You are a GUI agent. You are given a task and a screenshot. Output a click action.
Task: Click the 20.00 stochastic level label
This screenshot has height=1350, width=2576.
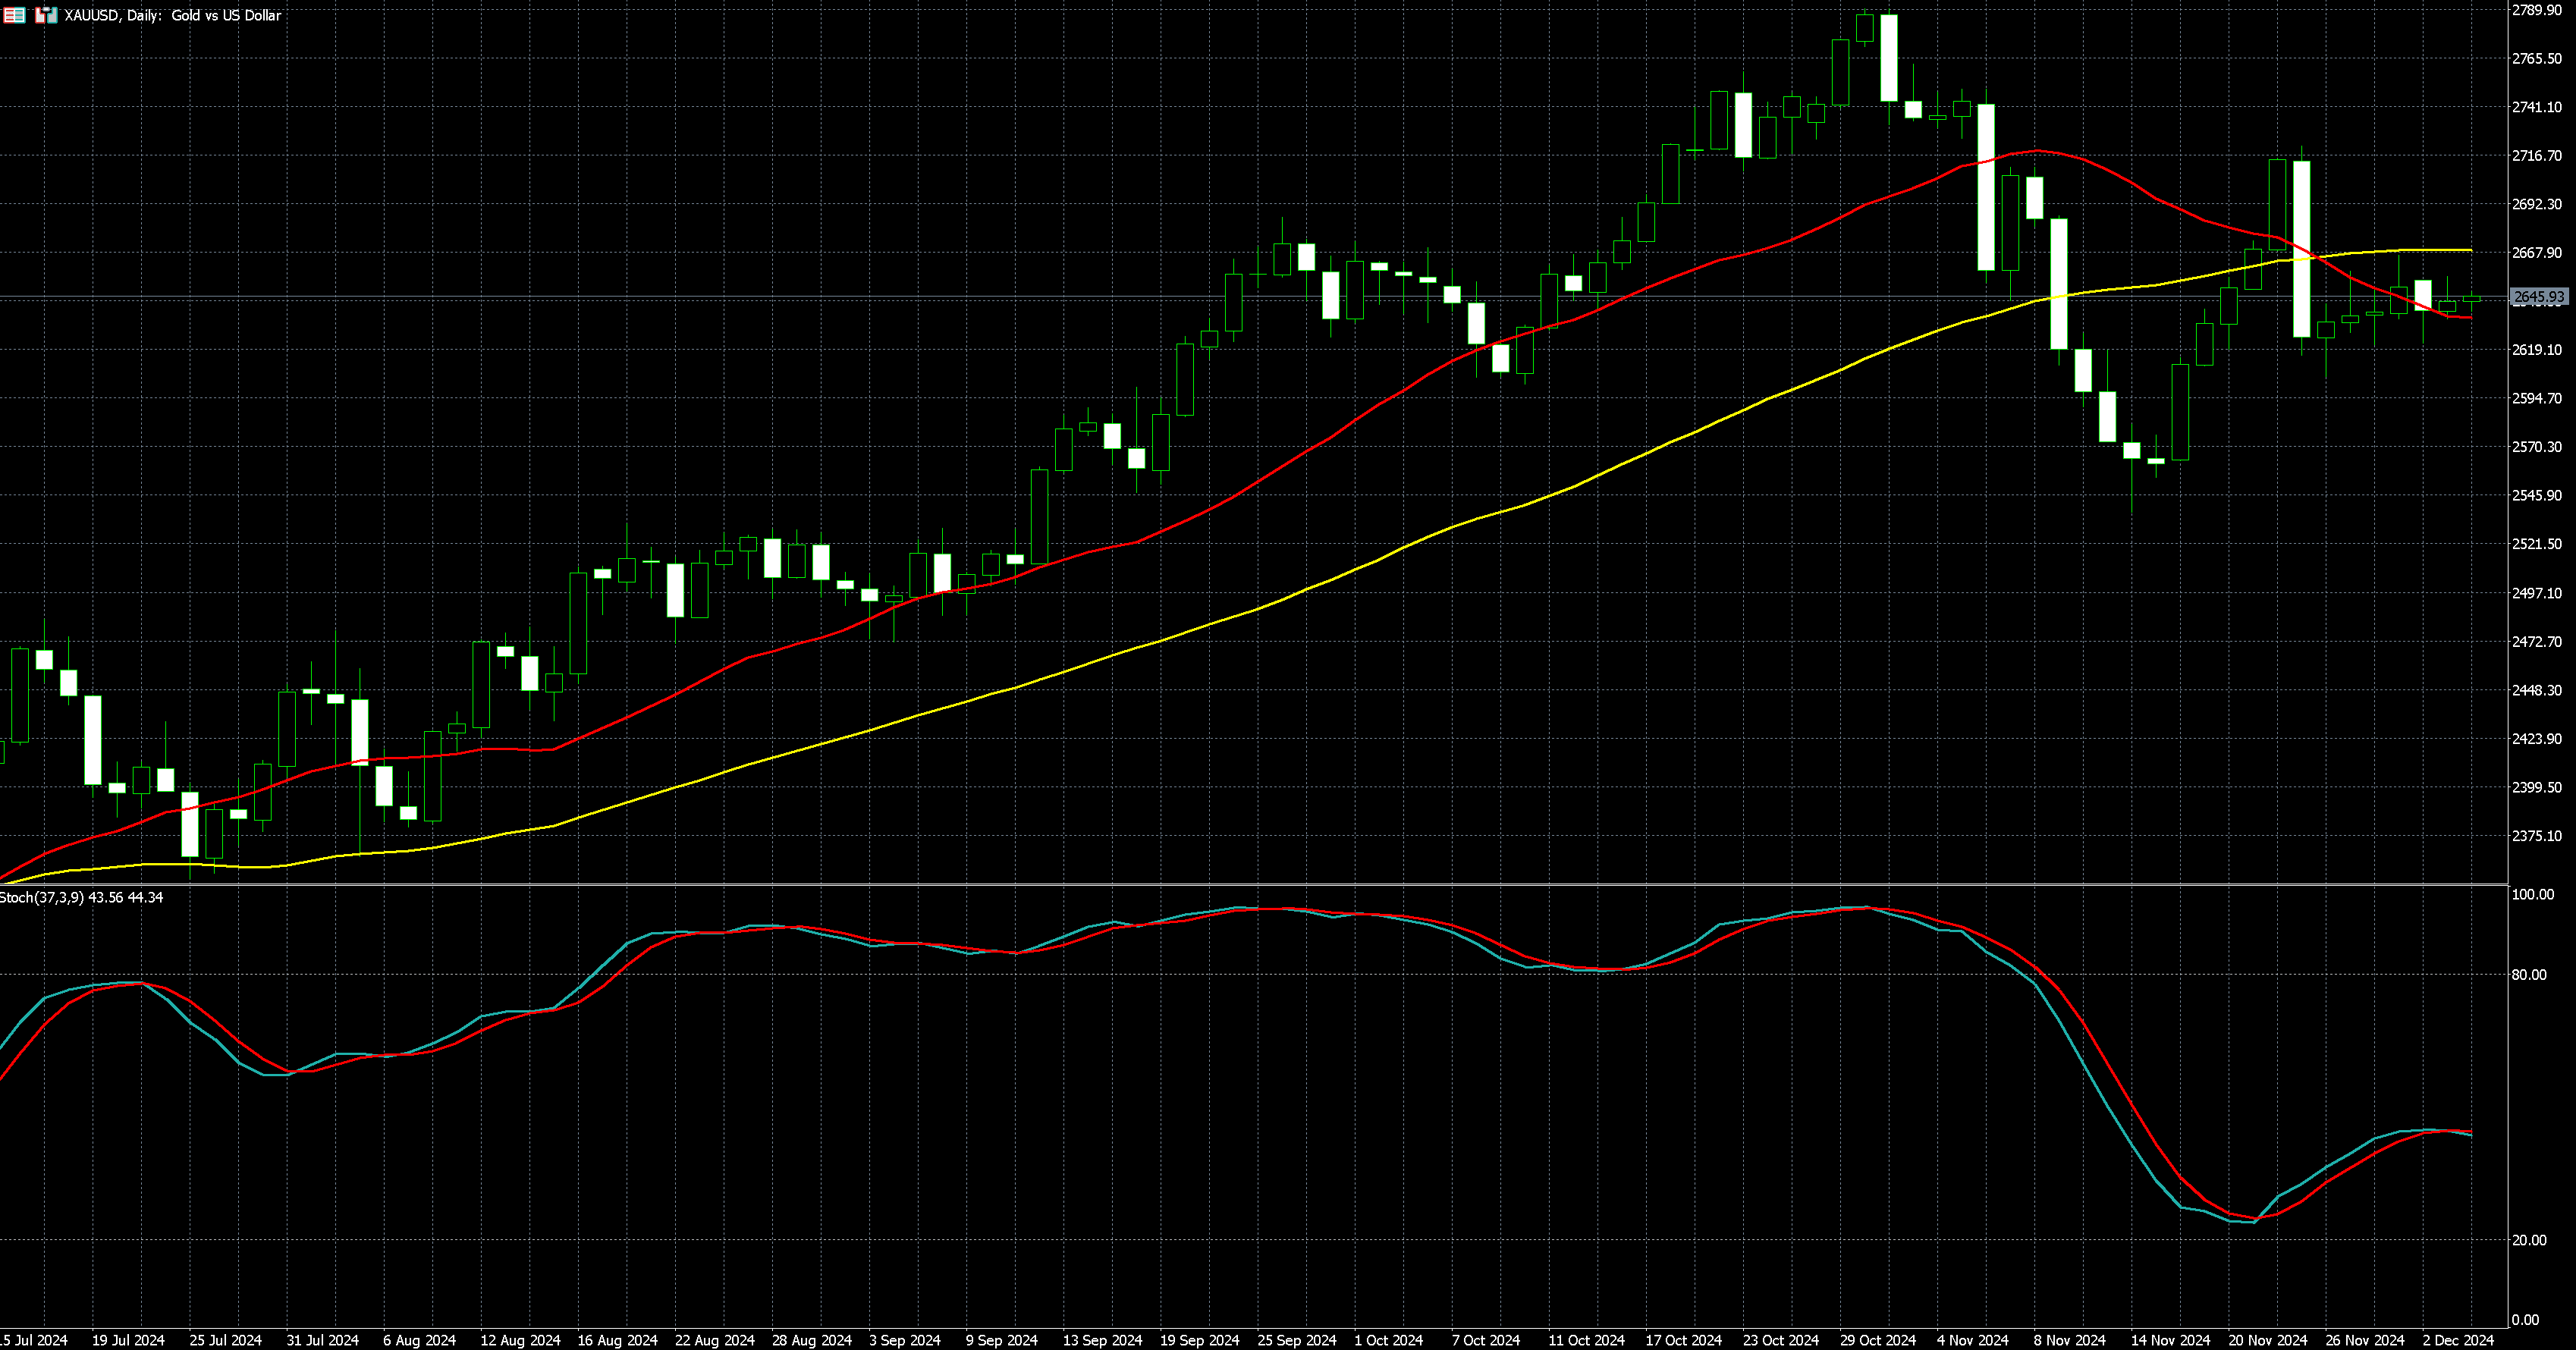[x=2529, y=1240]
